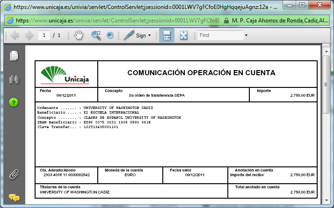
Task: Click the Fecha value '09/12/2011' at top
Action: [66, 95]
